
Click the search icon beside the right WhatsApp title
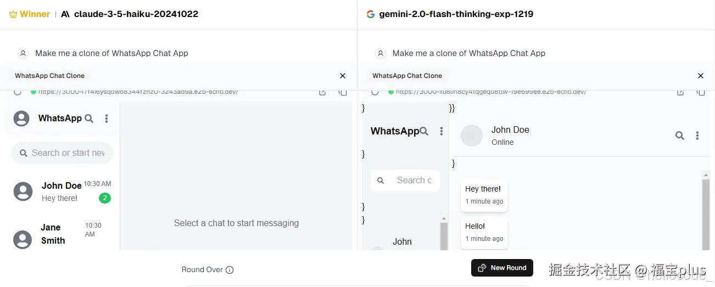tap(424, 131)
